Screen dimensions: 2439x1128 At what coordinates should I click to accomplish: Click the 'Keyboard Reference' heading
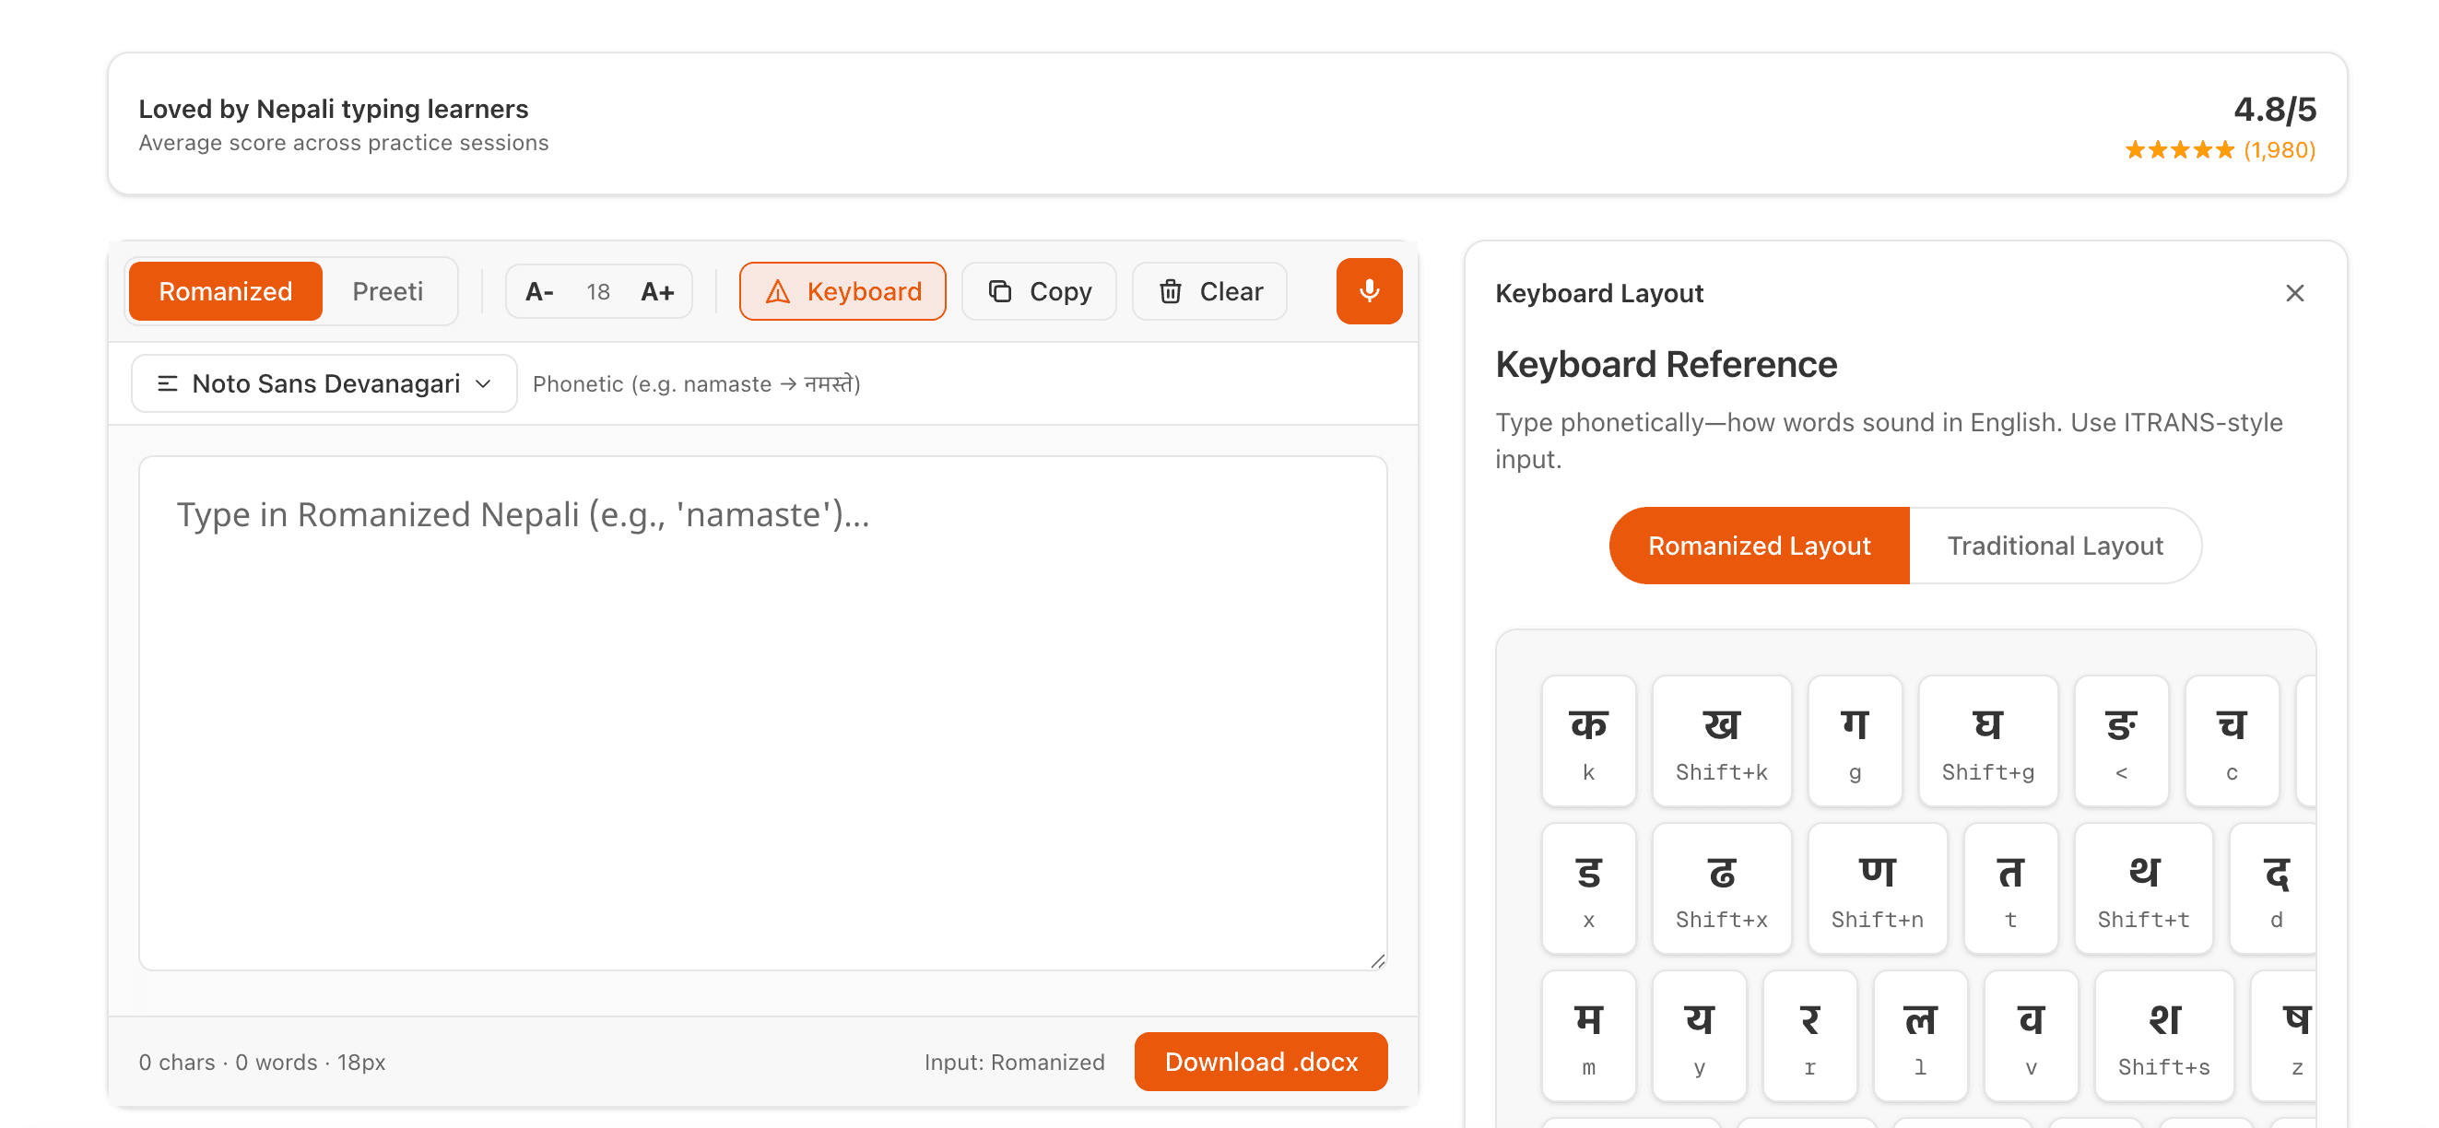coord(1666,364)
